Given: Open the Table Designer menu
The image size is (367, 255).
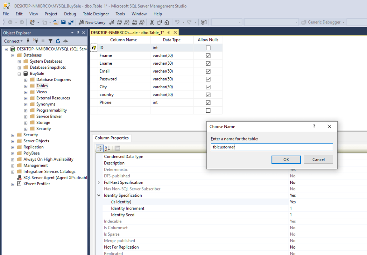Looking at the screenshot, I should (x=96, y=14).
